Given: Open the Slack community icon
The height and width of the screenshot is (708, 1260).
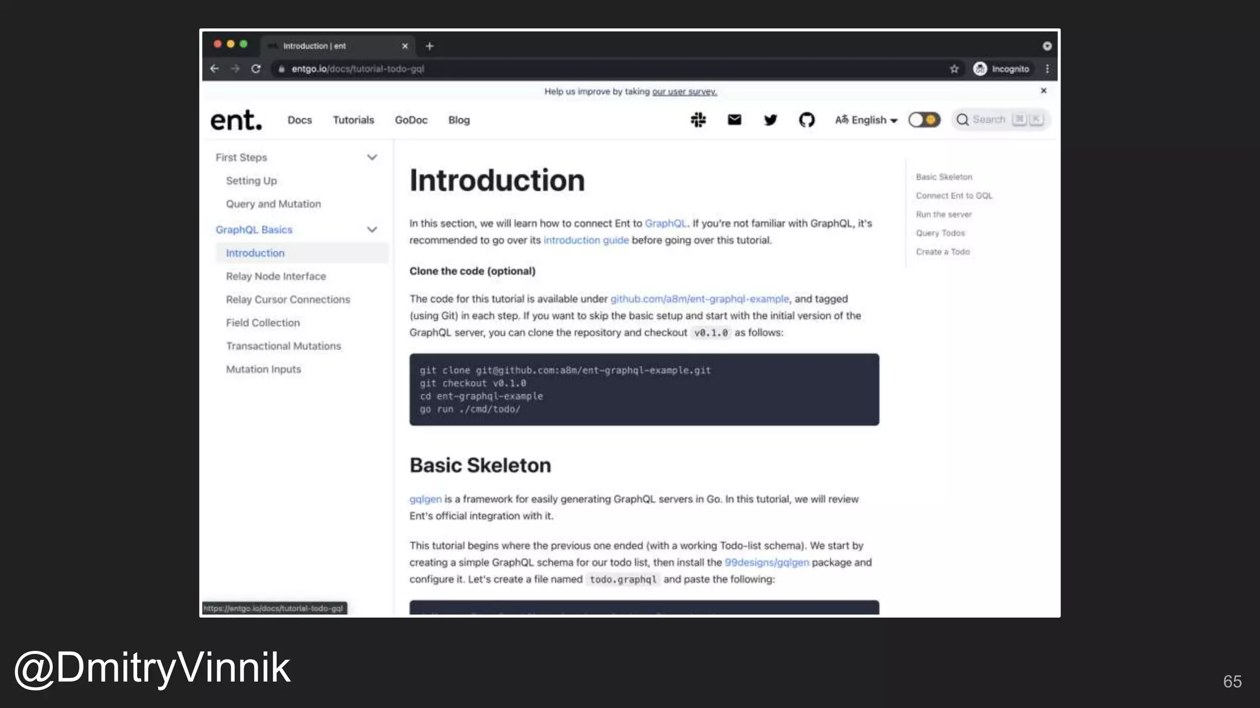Looking at the screenshot, I should point(698,120).
